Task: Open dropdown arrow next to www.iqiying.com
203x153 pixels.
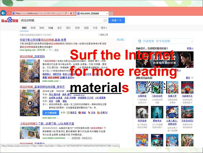Action: click(47, 50)
